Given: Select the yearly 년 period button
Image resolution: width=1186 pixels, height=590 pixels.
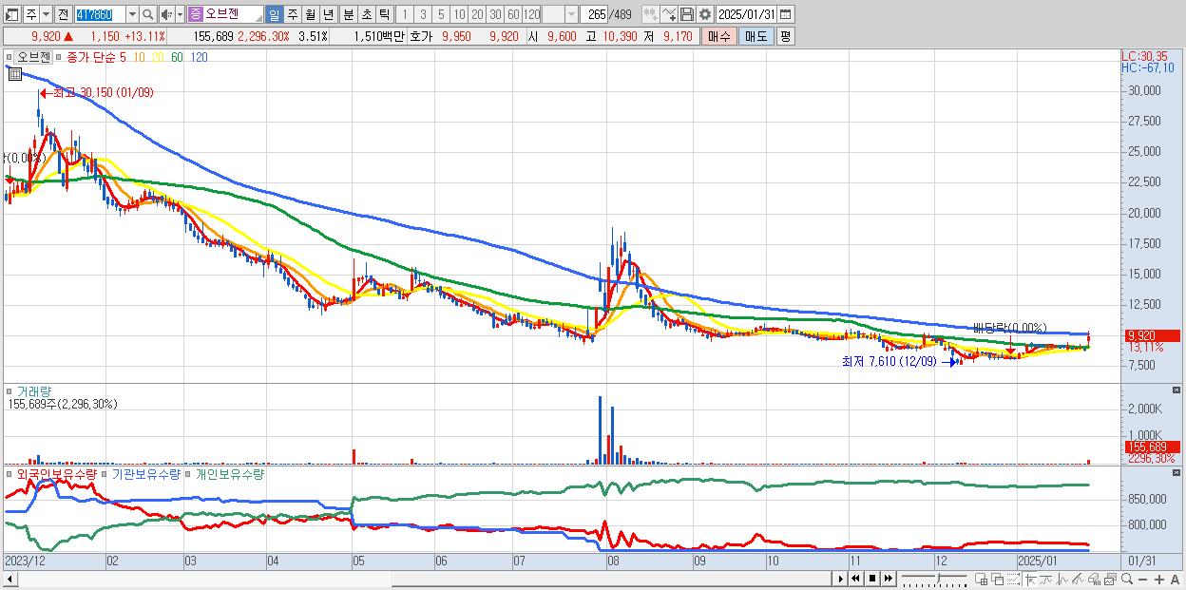Looking at the screenshot, I should pyautogui.click(x=328, y=15).
